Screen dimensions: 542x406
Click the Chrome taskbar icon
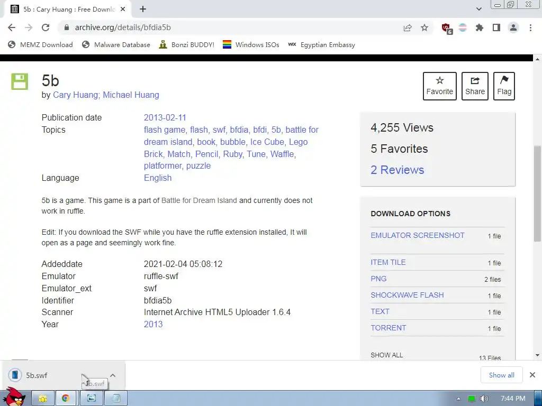pos(66,399)
